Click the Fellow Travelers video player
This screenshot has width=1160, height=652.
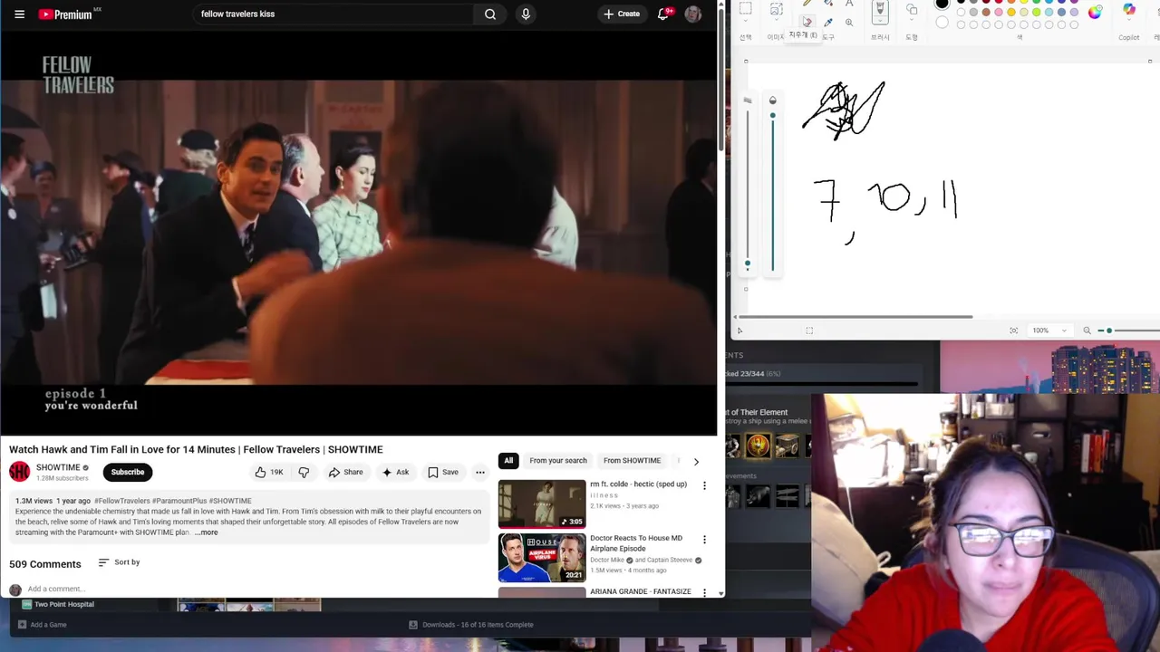pyautogui.click(x=359, y=233)
